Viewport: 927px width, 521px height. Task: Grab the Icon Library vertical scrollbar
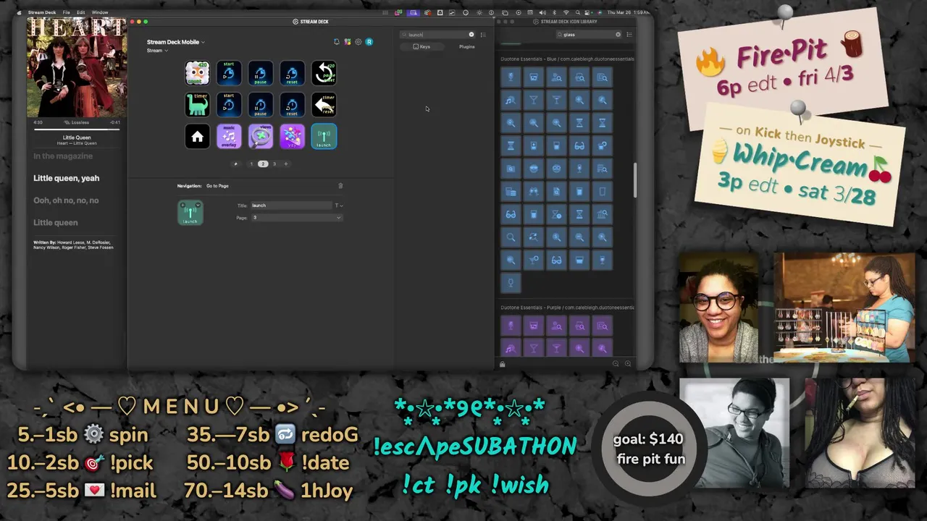coord(635,179)
